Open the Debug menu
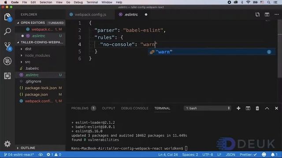282x158 pixels. (78, 2)
